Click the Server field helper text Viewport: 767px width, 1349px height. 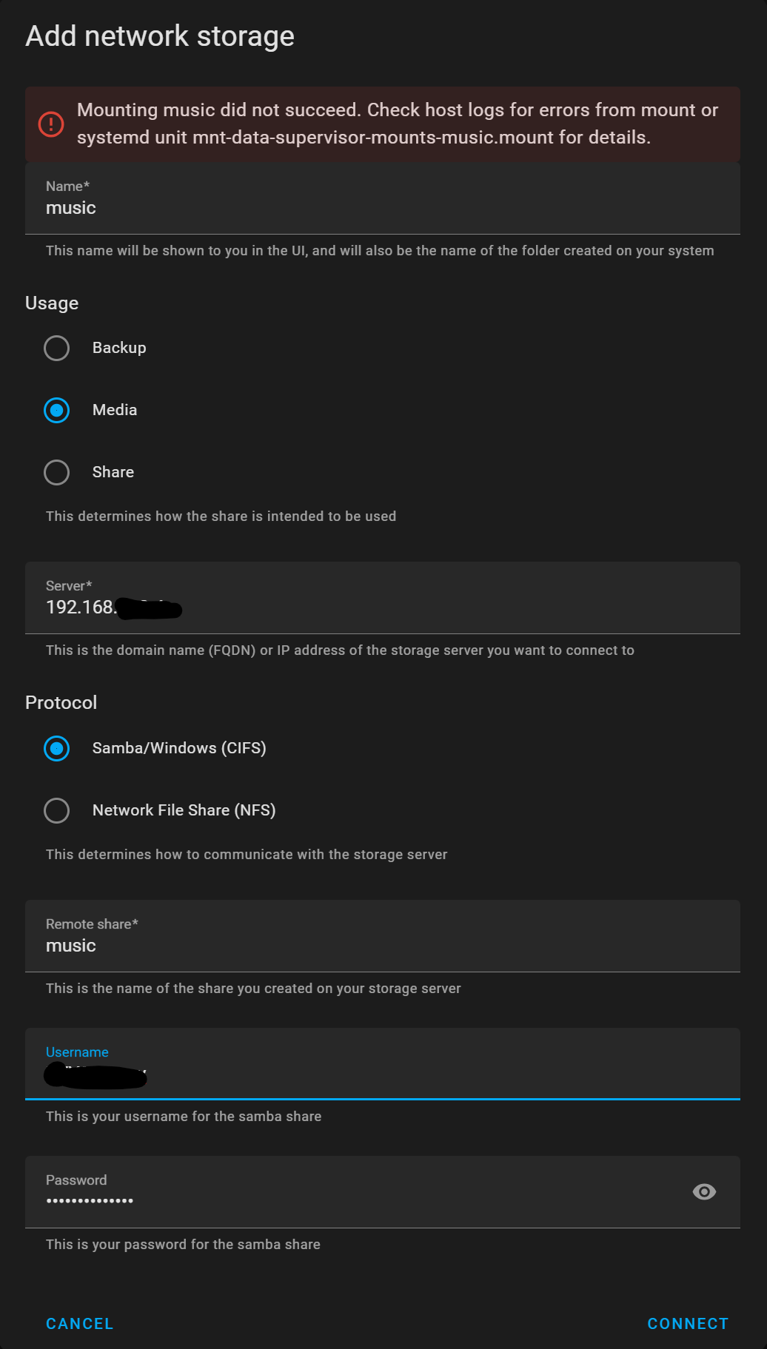click(340, 650)
